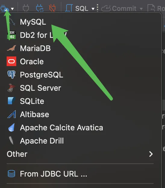Open the SQL editor script icon
The width and height of the screenshot is (165, 188).
tap(69, 8)
